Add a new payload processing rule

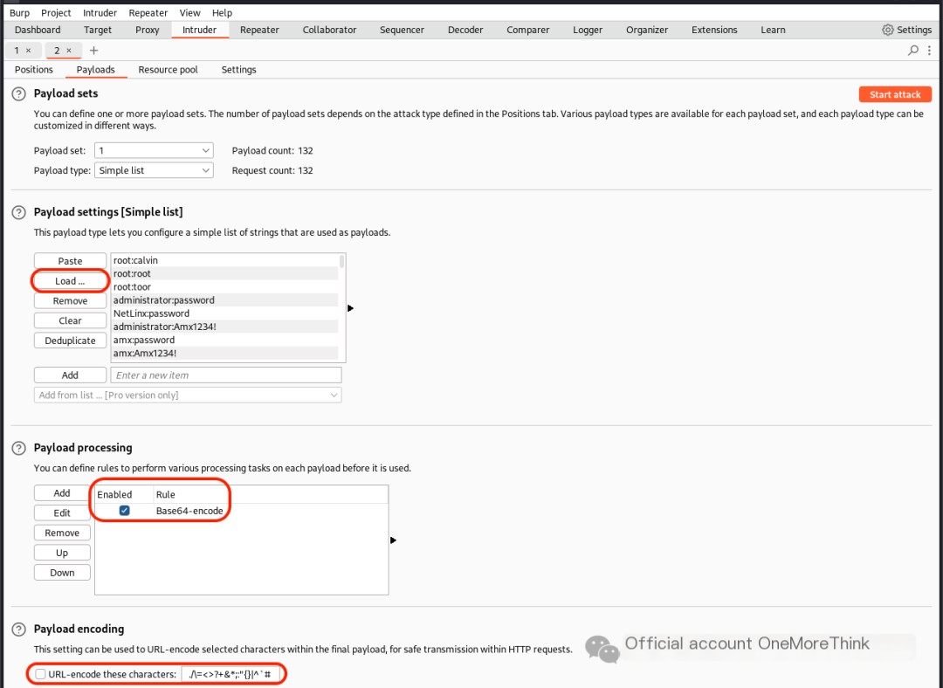coord(62,493)
